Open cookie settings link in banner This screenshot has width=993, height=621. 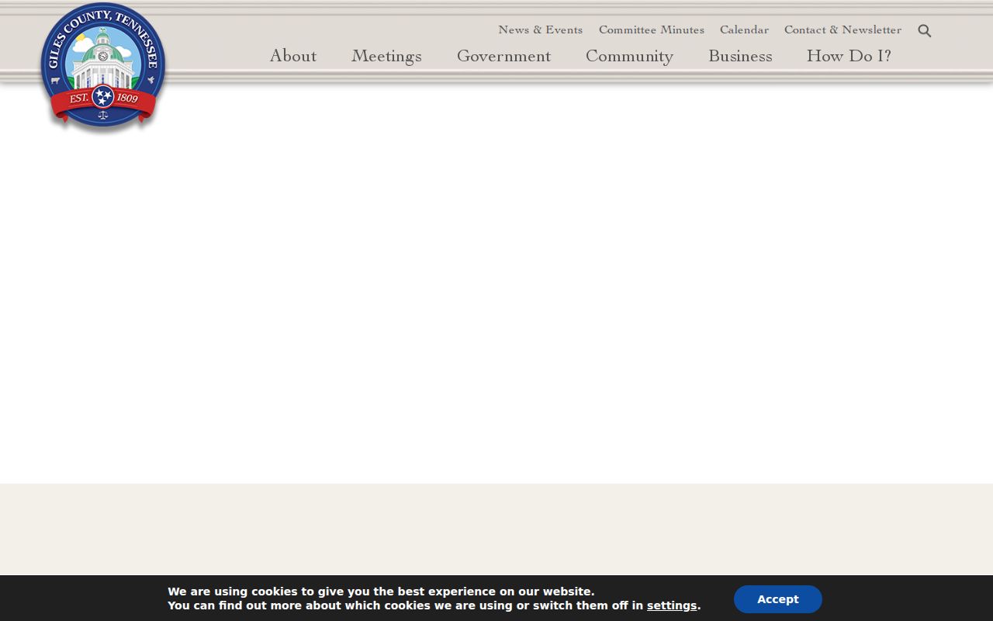[672, 605]
